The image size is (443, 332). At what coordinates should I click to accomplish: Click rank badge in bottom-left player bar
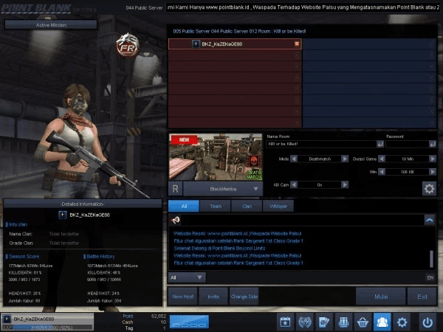click(x=7, y=319)
